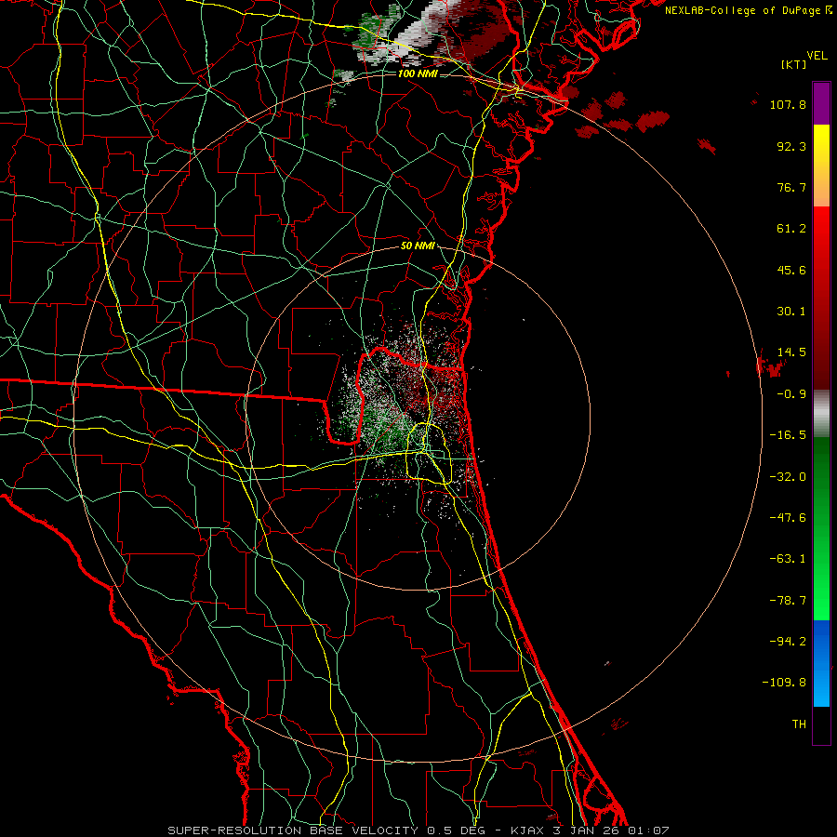Screen dimensions: 837x837
Task: Select the -32.0 legend value
Action: (x=788, y=477)
